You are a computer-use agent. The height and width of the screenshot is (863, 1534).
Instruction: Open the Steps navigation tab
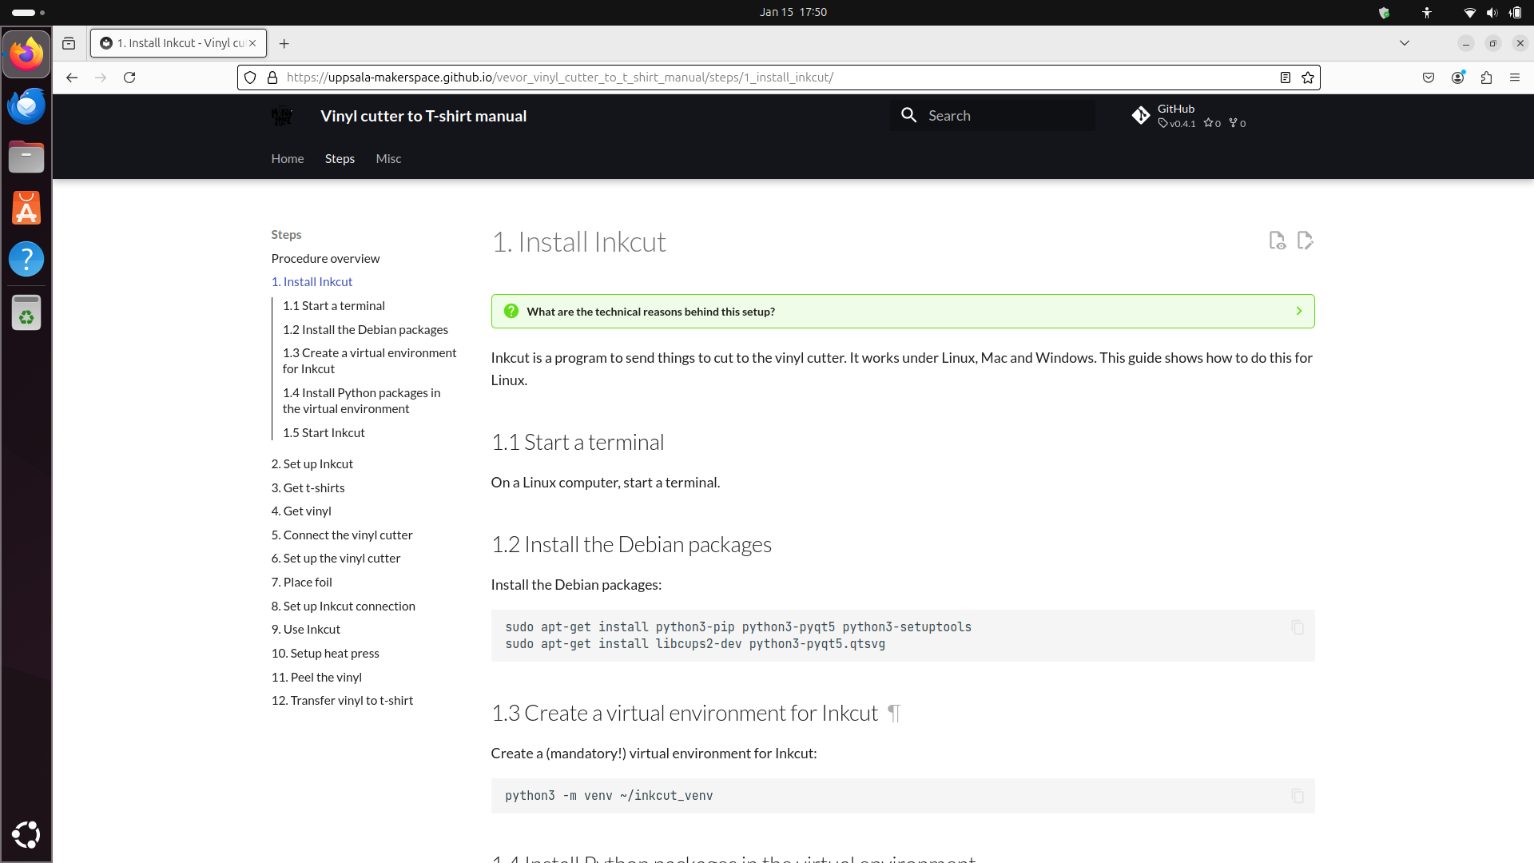pos(340,159)
